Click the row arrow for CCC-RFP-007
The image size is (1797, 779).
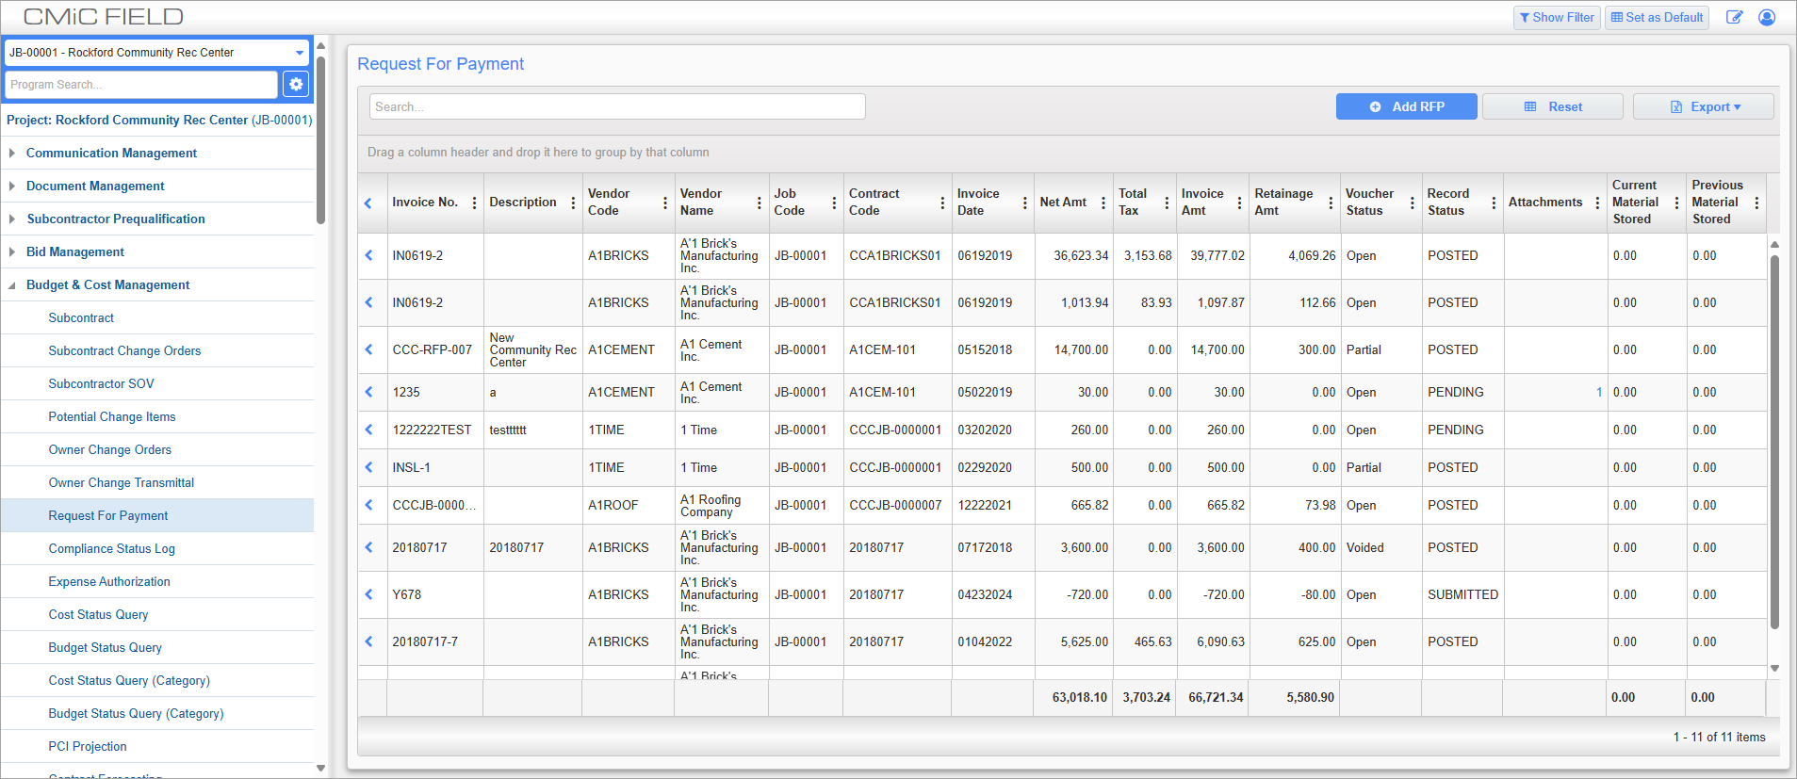[369, 349]
